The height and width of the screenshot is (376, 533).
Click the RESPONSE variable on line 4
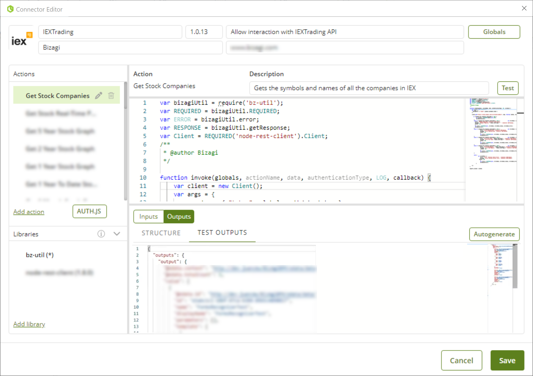[187, 128]
